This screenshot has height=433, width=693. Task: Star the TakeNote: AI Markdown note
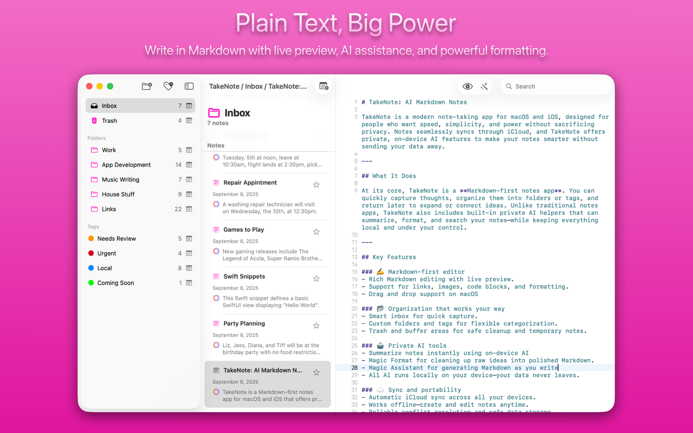[x=316, y=372]
